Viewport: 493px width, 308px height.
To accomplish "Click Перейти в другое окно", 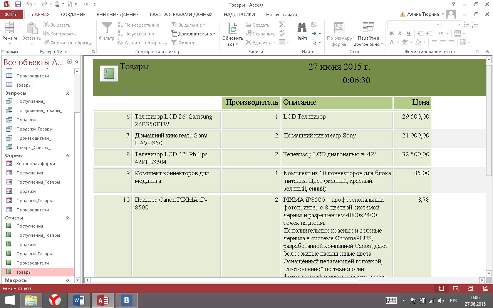I will [369, 34].
